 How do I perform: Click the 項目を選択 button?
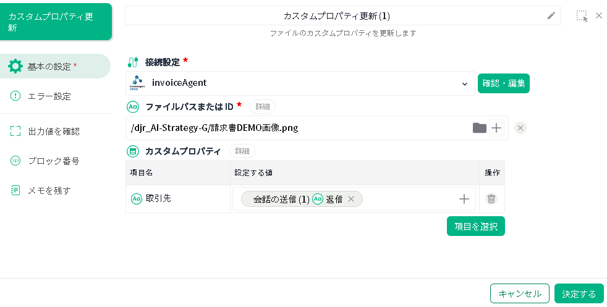click(x=475, y=226)
